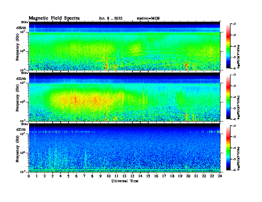
Task: Click the 'station=MOS' label
Action: (148, 18)
